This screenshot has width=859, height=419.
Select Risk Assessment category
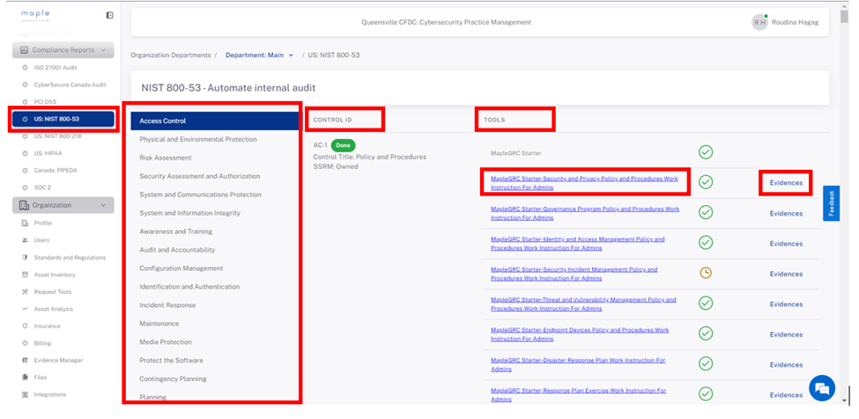(166, 158)
